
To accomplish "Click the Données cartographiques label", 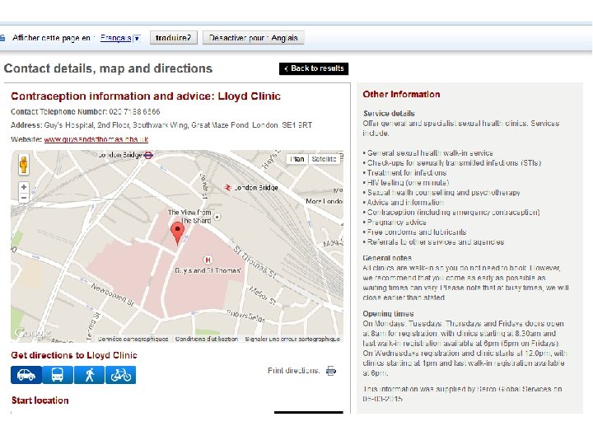I will (x=133, y=339).
